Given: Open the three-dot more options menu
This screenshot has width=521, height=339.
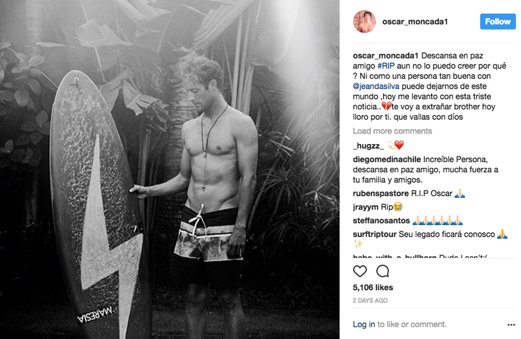Looking at the screenshot, I should click(511, 325).
